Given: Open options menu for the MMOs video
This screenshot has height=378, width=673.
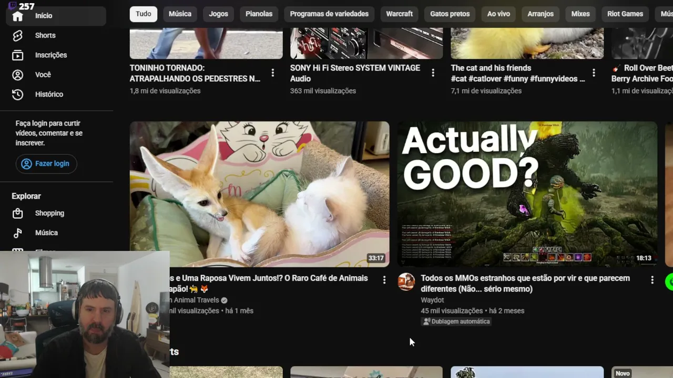Looking at the screenshot, I should point(652,280).
